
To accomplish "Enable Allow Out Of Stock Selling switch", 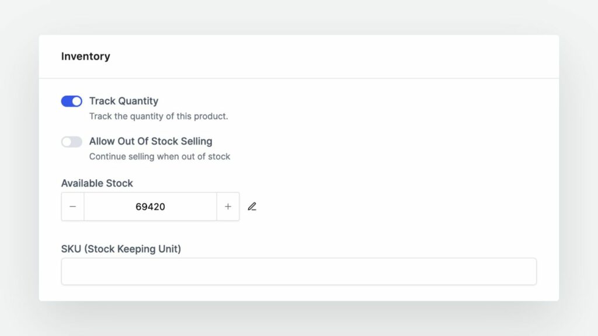I will point(71,142).
